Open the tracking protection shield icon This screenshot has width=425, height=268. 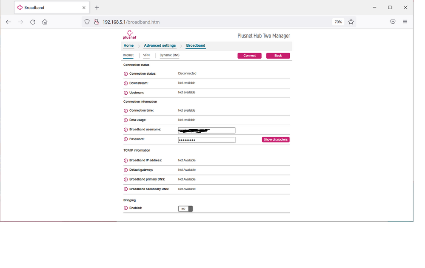click(x=87, y=22)
